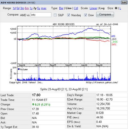The height and width of the screenshot is (129, 128).
Task: Click the ADV MICRO DEVICES chart title
Action: [x=64, y=24]
